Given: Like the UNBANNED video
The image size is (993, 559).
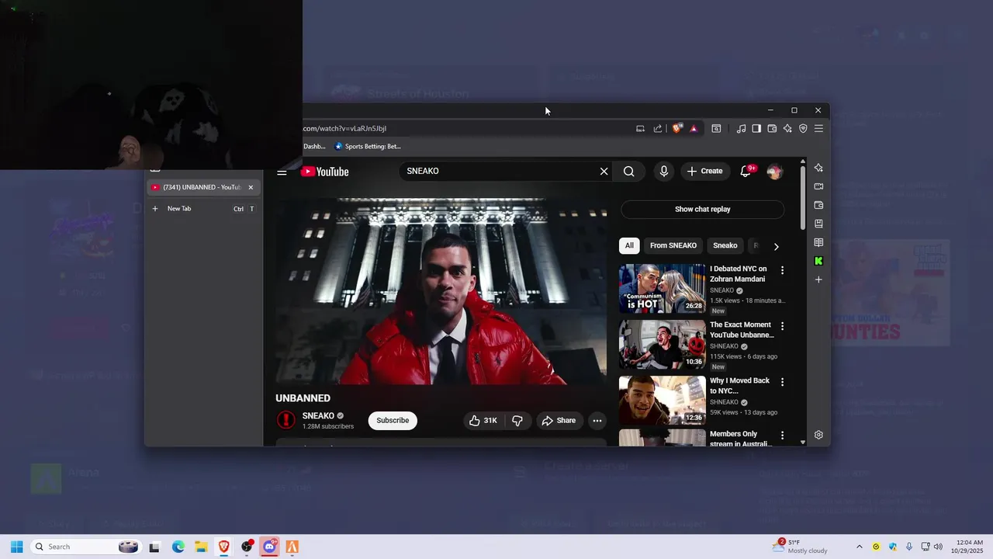Looking at the screenshot, I should pyautogui.click(x=483, y=420).
